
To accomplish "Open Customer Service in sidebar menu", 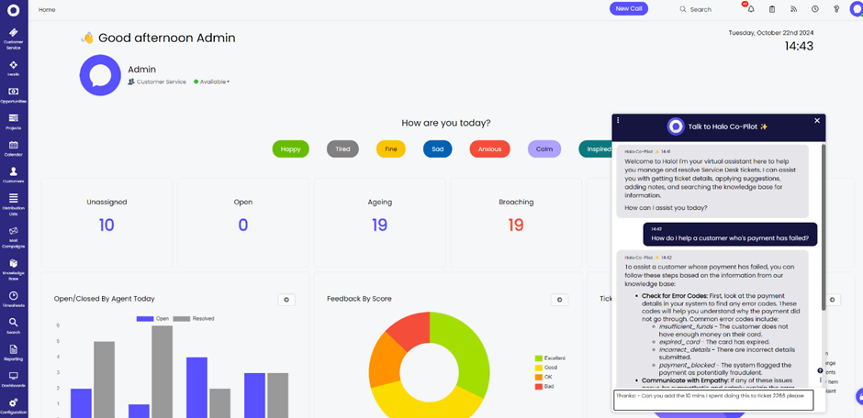I will point(14,38).
